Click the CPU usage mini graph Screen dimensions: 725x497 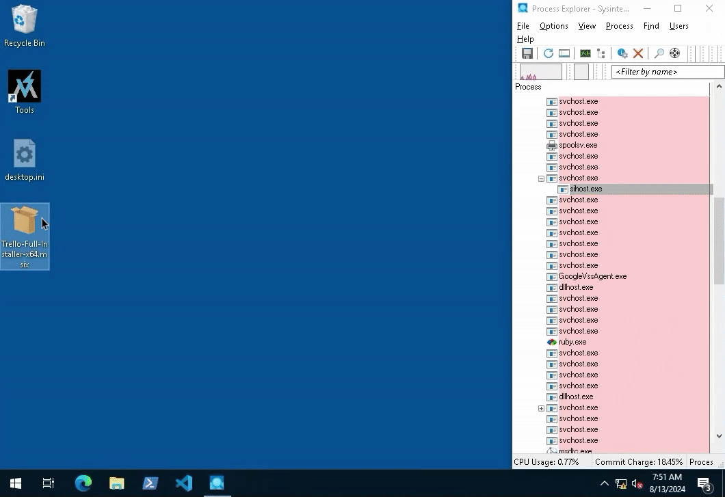click(x=541, y=72)
